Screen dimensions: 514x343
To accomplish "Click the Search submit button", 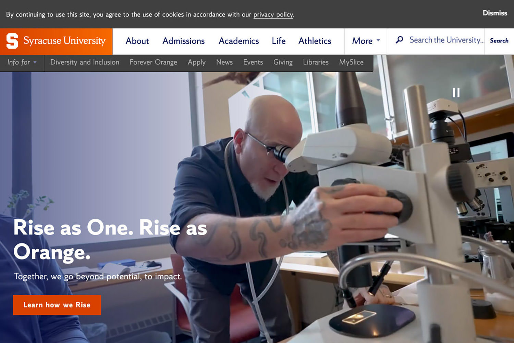I will point(499,41).
